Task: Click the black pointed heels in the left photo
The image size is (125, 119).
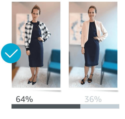Action: (x=32, y=81)
